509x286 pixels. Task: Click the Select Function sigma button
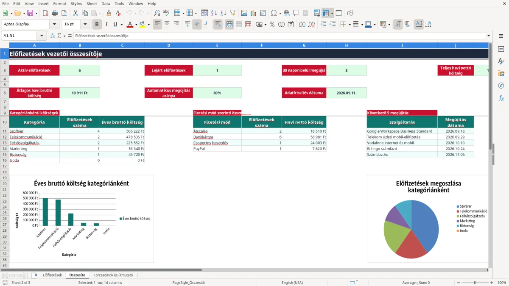(x=59, y=36)
